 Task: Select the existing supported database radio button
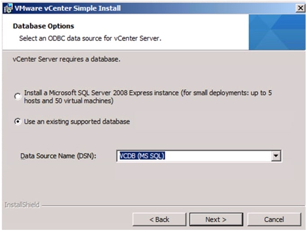point(17,122)
